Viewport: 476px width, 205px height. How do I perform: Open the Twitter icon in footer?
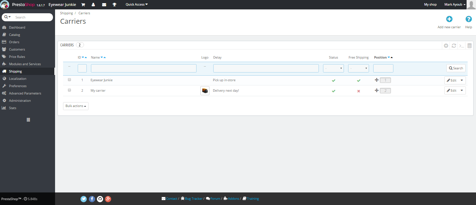click(x=84, y=199)
